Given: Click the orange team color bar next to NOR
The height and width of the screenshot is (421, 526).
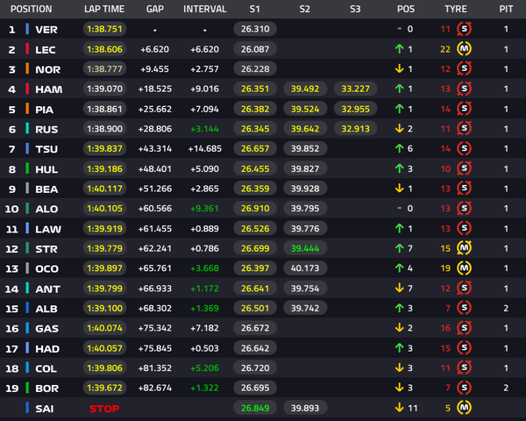Looking at the screenshot, I should pyautogui.click(x=27, y=68).
